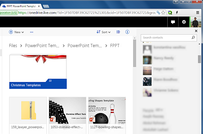Open the Chrome hamburger menu
The width and height of the screenshot is (203, 134).
pyautogui.click(x=197, y=13)
